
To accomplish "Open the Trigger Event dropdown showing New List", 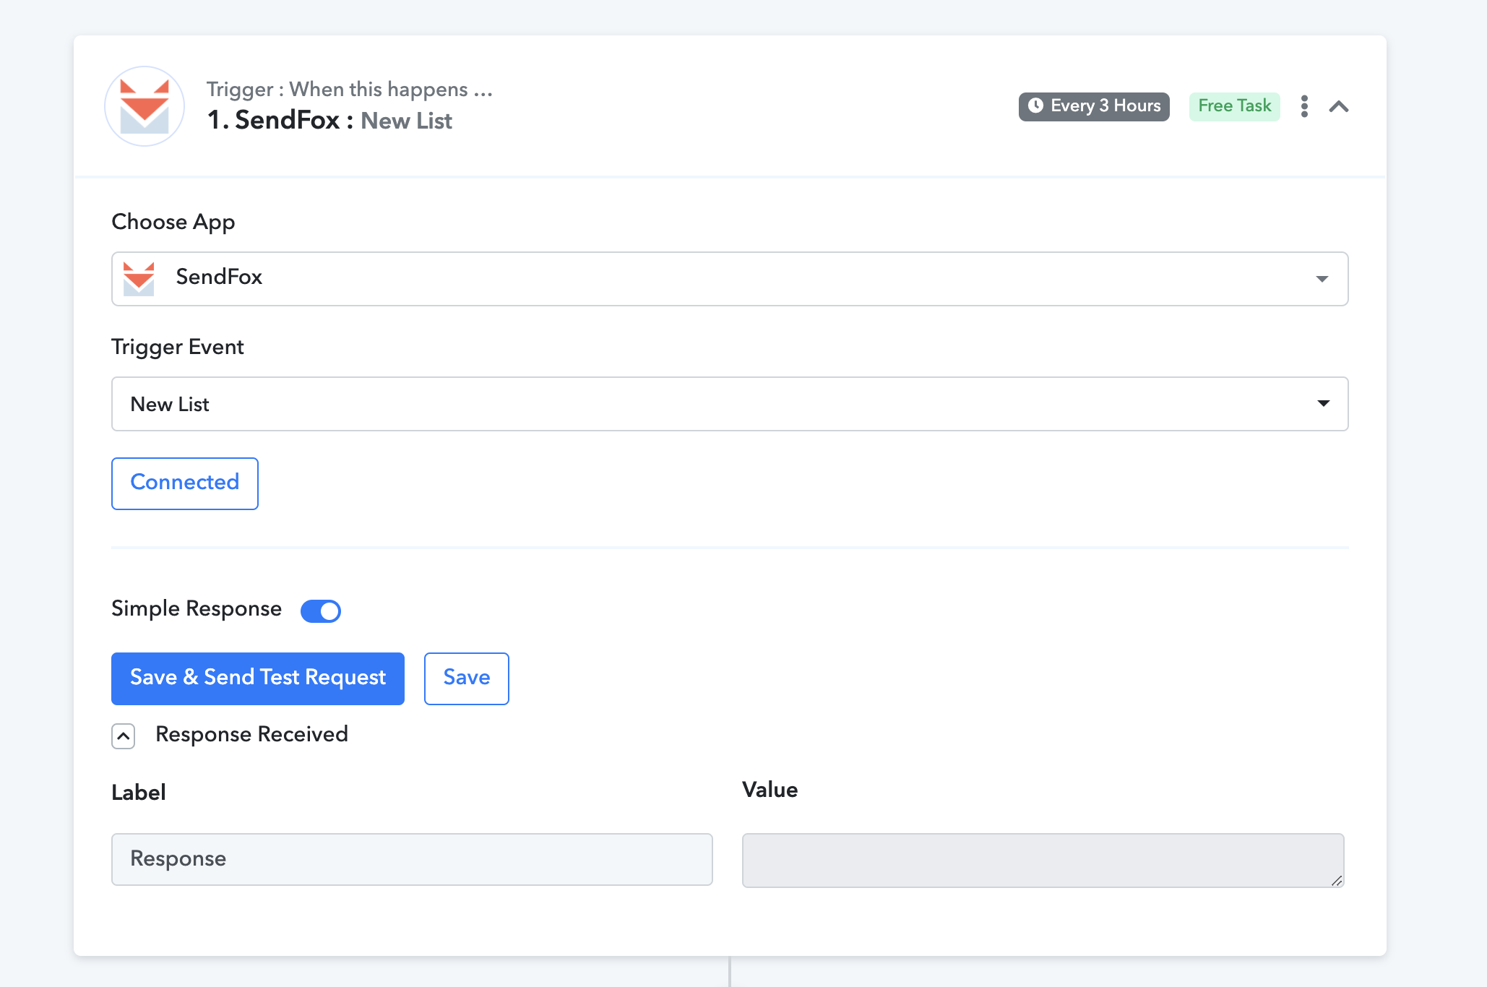I will [730, 404].
